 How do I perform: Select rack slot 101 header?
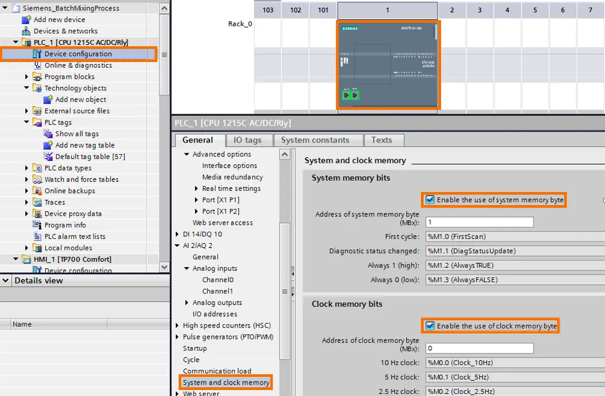coord(323,10)
